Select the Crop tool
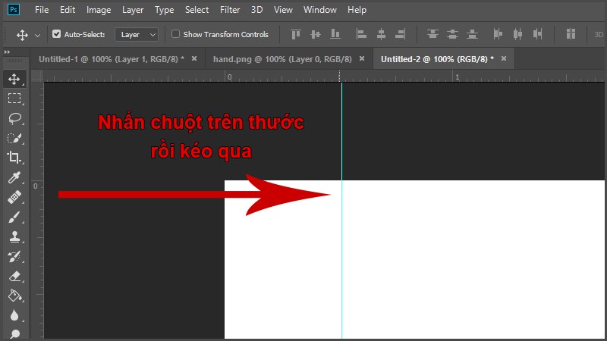607x341 pixels. pyautogui.click(x=14, y=158)
